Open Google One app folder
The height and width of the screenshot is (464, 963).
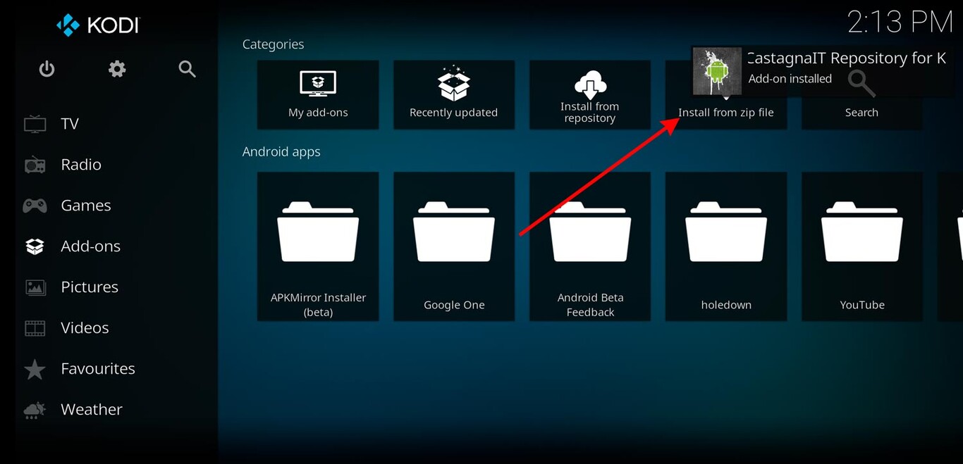point(454,246)
